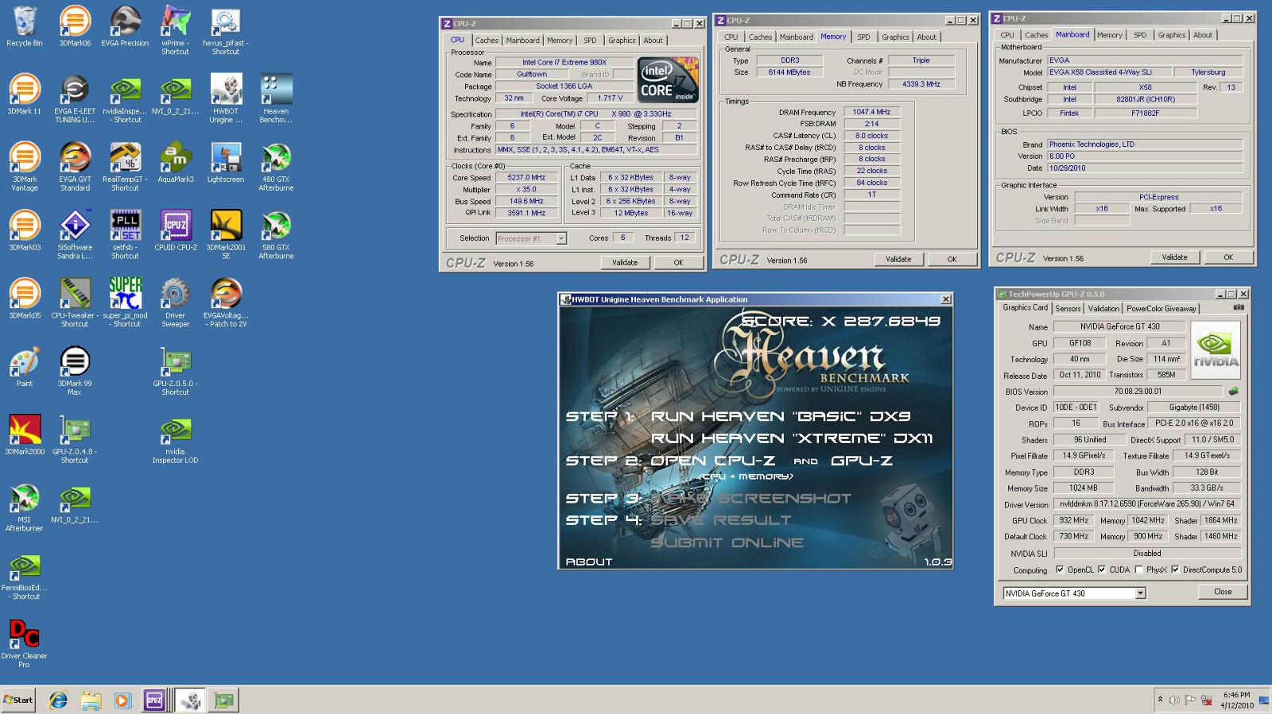Open nvidiaInspector shortcut icon
This screenshot has width=1272, height=714.
(125, 98)
